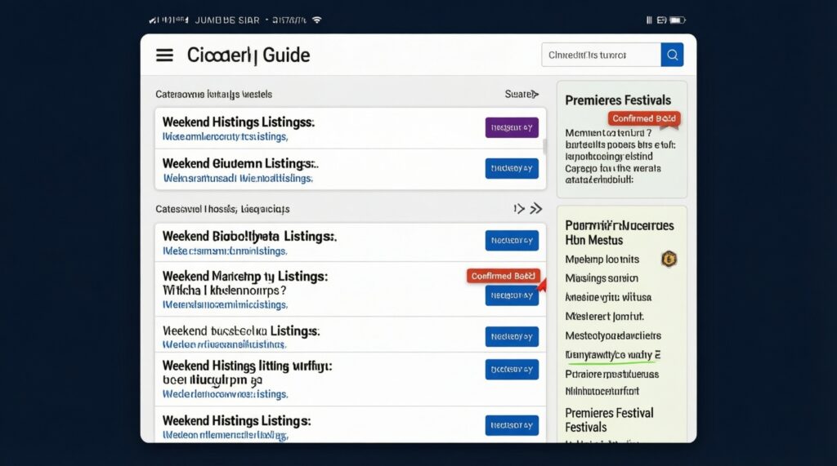The image size is (837, 466).
Task: Open the green underlined link in the sidebar
Action: (x=612, y=355)
